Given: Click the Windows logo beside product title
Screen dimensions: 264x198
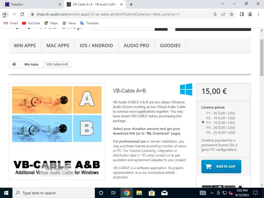Looking at the screenshot, I should pyautogui.click(x=186, y=89).
